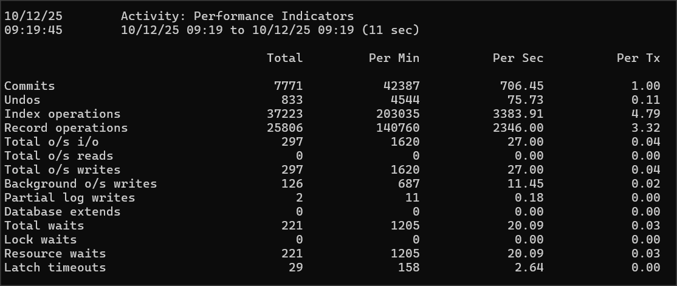Click the 09:19:45 timestamp
The height and width of the screenshot is (286, 677).
click(x=33, y=30)
